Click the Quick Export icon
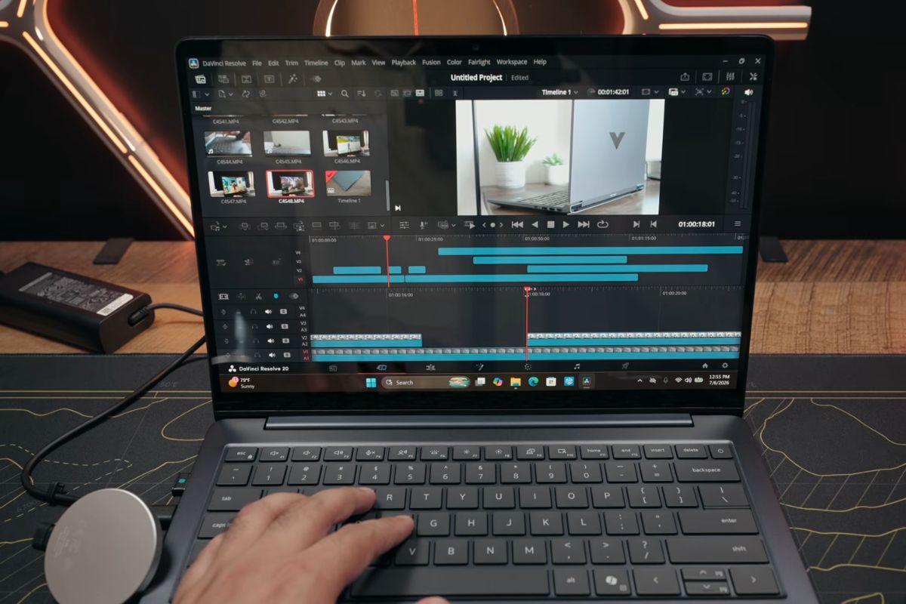The width and height of the screenshot is (906, 604). click(685, 77)
